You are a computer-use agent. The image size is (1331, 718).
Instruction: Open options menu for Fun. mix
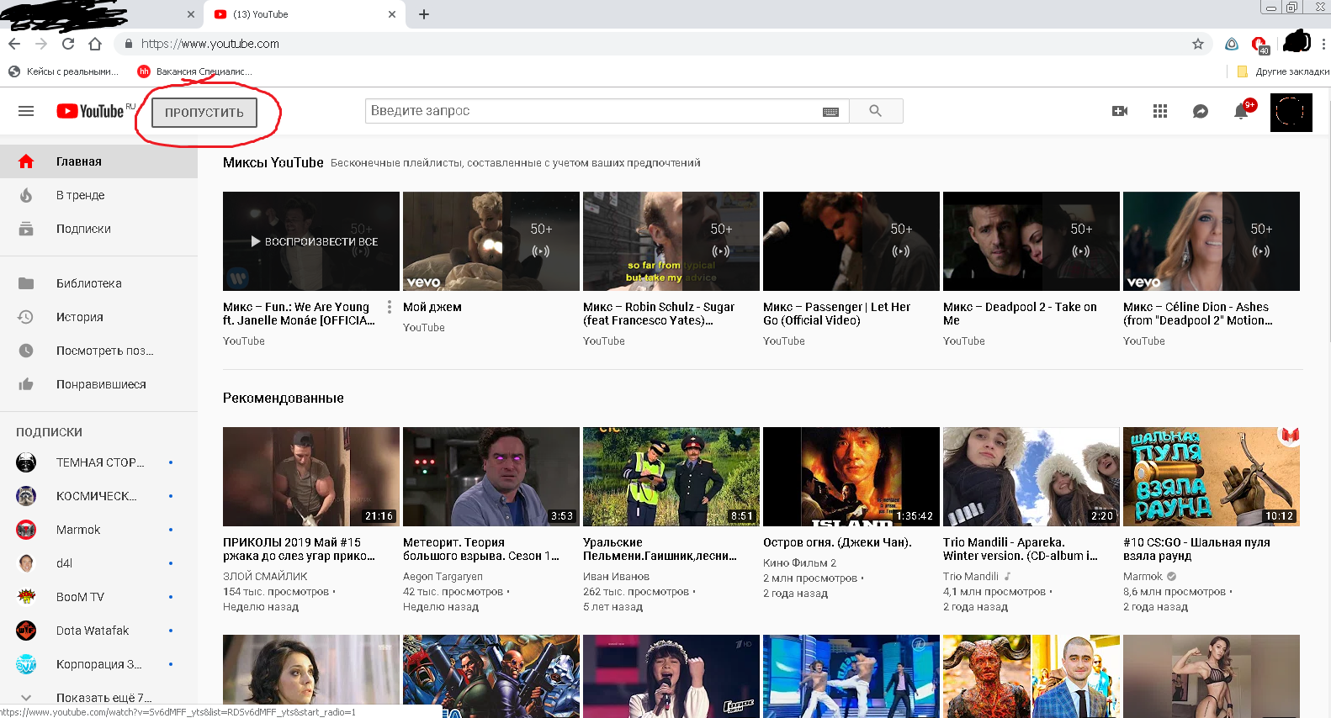pyautogui.click(x=389, y=308)
